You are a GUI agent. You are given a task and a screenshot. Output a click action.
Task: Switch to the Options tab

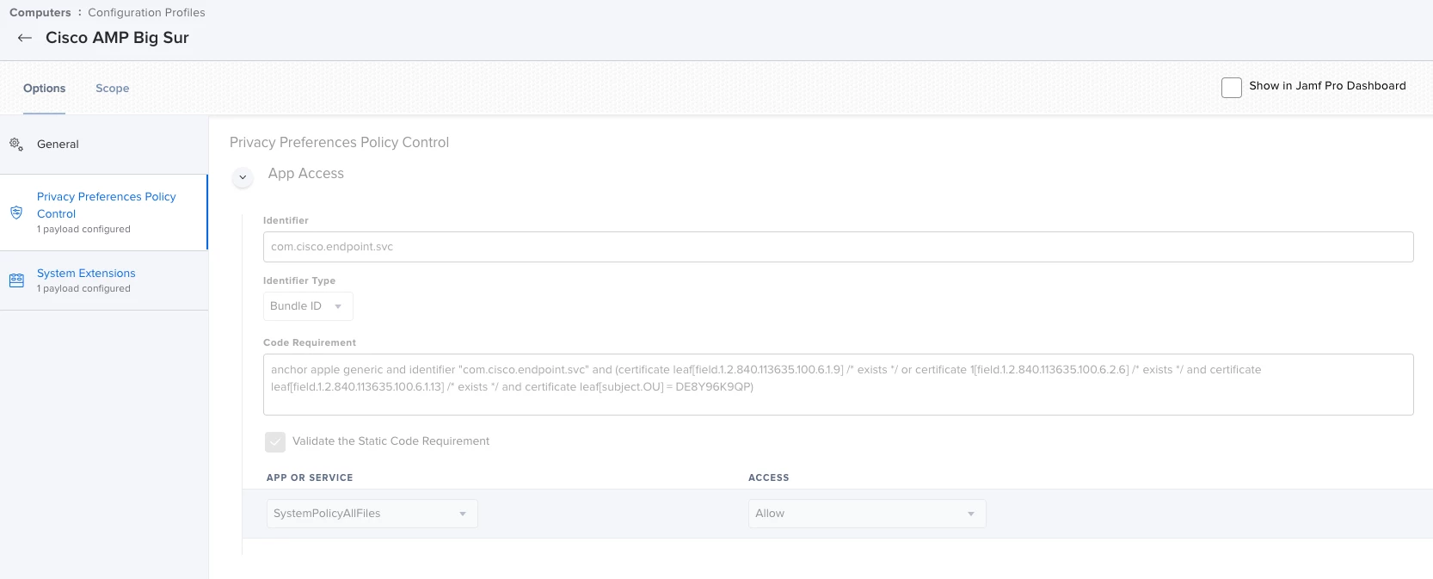[44, 89]
